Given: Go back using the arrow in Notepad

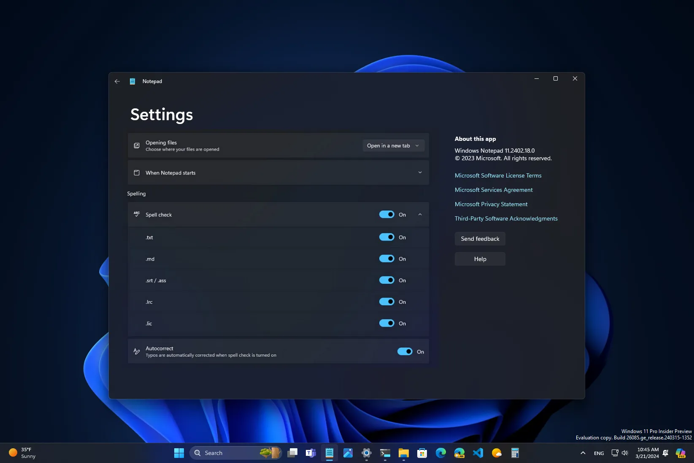Looking at the screenshot, I should 117,81.
